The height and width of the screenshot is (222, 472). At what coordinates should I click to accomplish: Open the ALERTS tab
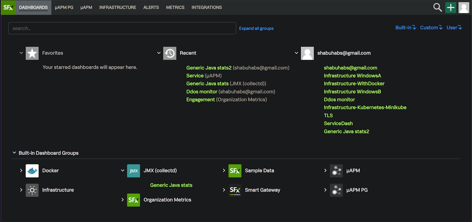(151, 7)
